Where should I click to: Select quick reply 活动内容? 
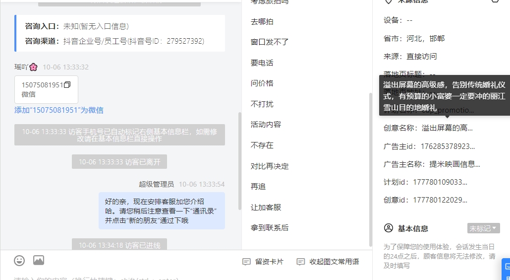click(x=266, y=125)
